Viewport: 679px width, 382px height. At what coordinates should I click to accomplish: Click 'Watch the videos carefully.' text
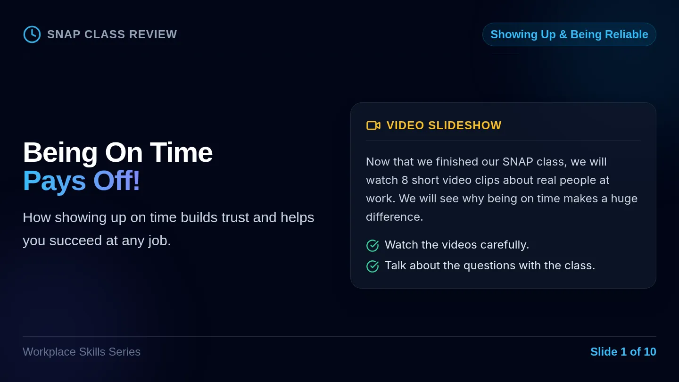click(457, 245)
